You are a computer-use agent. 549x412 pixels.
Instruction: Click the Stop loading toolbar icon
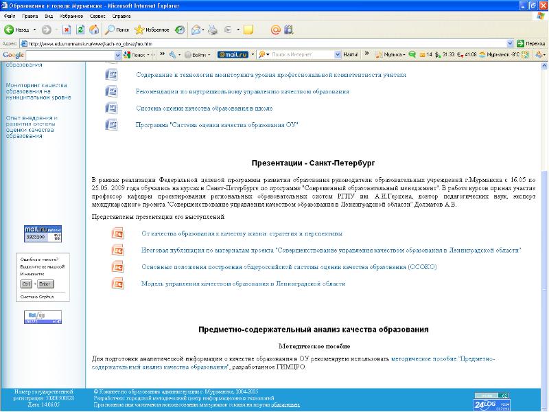pos(67,30)
